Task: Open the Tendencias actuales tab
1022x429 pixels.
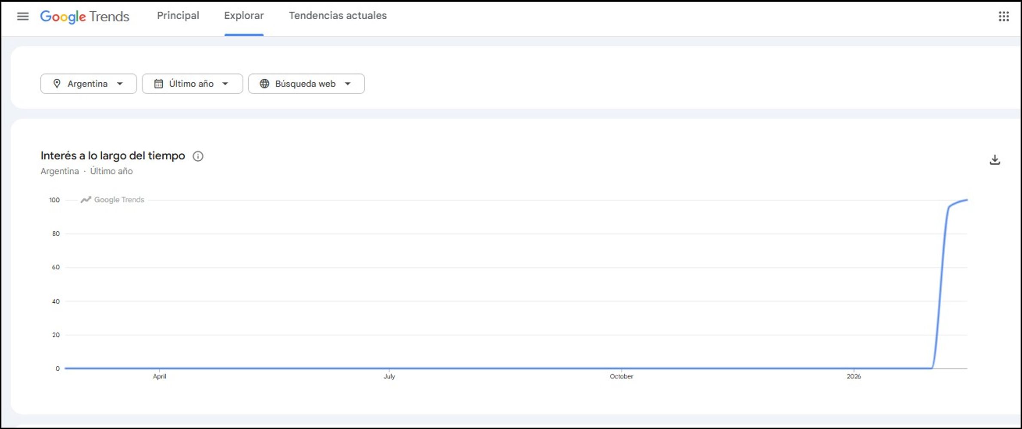Action: 338,15
